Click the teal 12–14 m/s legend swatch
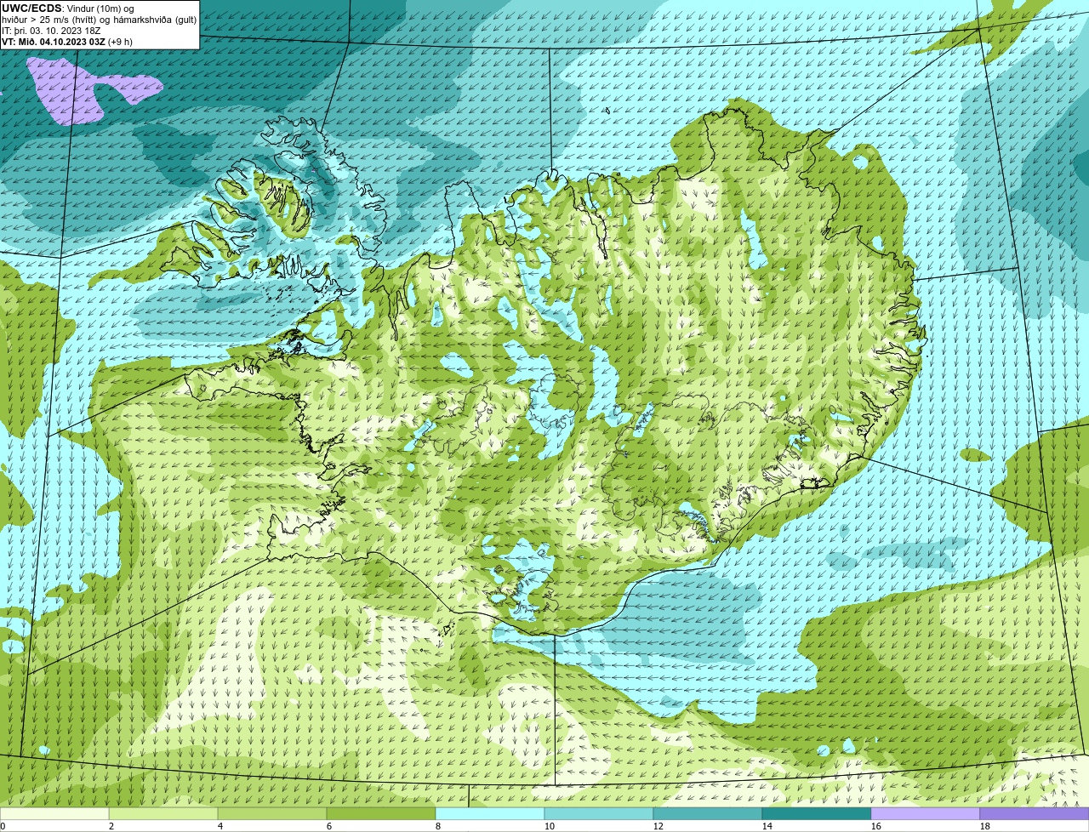The image size is (1089, 832). click(708, 814)
